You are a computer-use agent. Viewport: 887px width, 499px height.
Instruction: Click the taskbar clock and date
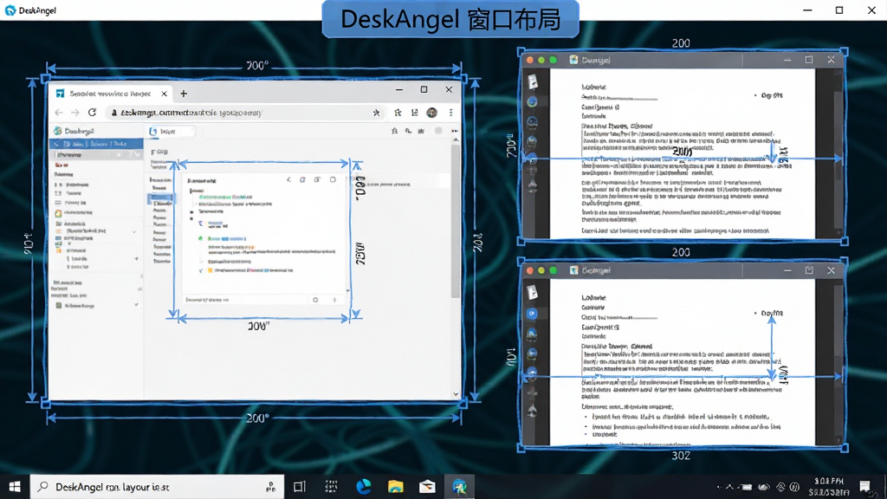click(x=829, y=487)
